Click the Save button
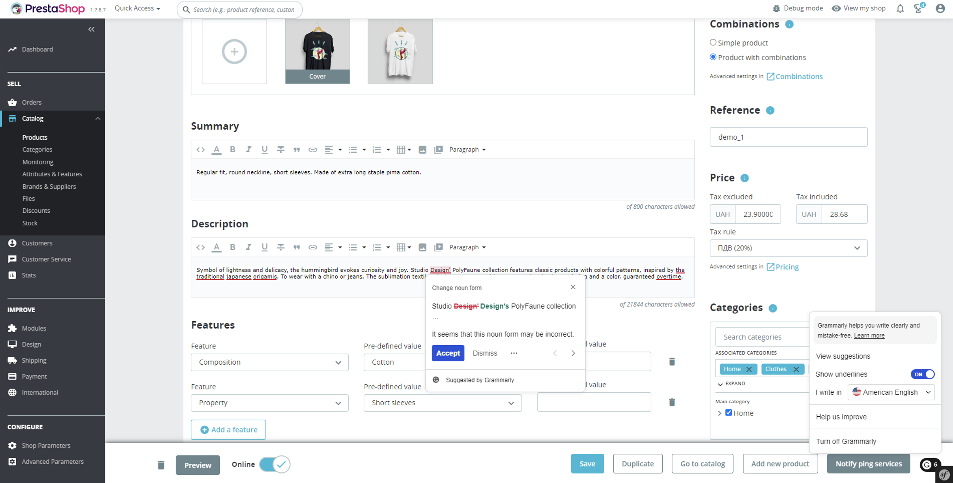The image size is (953, 483). [587, 464]
